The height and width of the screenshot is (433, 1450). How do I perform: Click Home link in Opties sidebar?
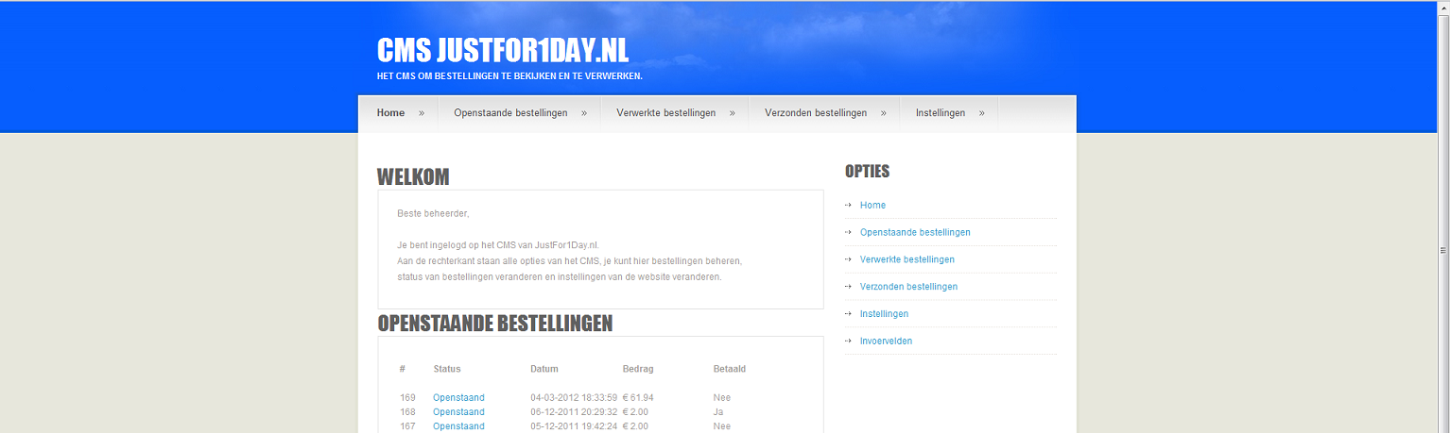point(872,205)
